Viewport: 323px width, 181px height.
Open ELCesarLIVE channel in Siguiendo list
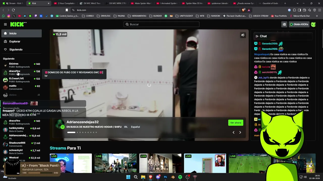tap(21, 80)
